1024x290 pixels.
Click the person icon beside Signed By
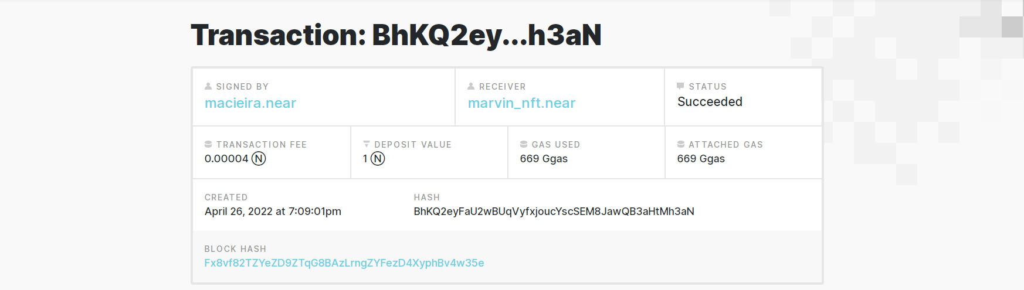[x=208, y=86]
